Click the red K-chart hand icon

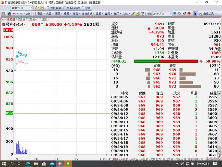(x=189, y=14)
